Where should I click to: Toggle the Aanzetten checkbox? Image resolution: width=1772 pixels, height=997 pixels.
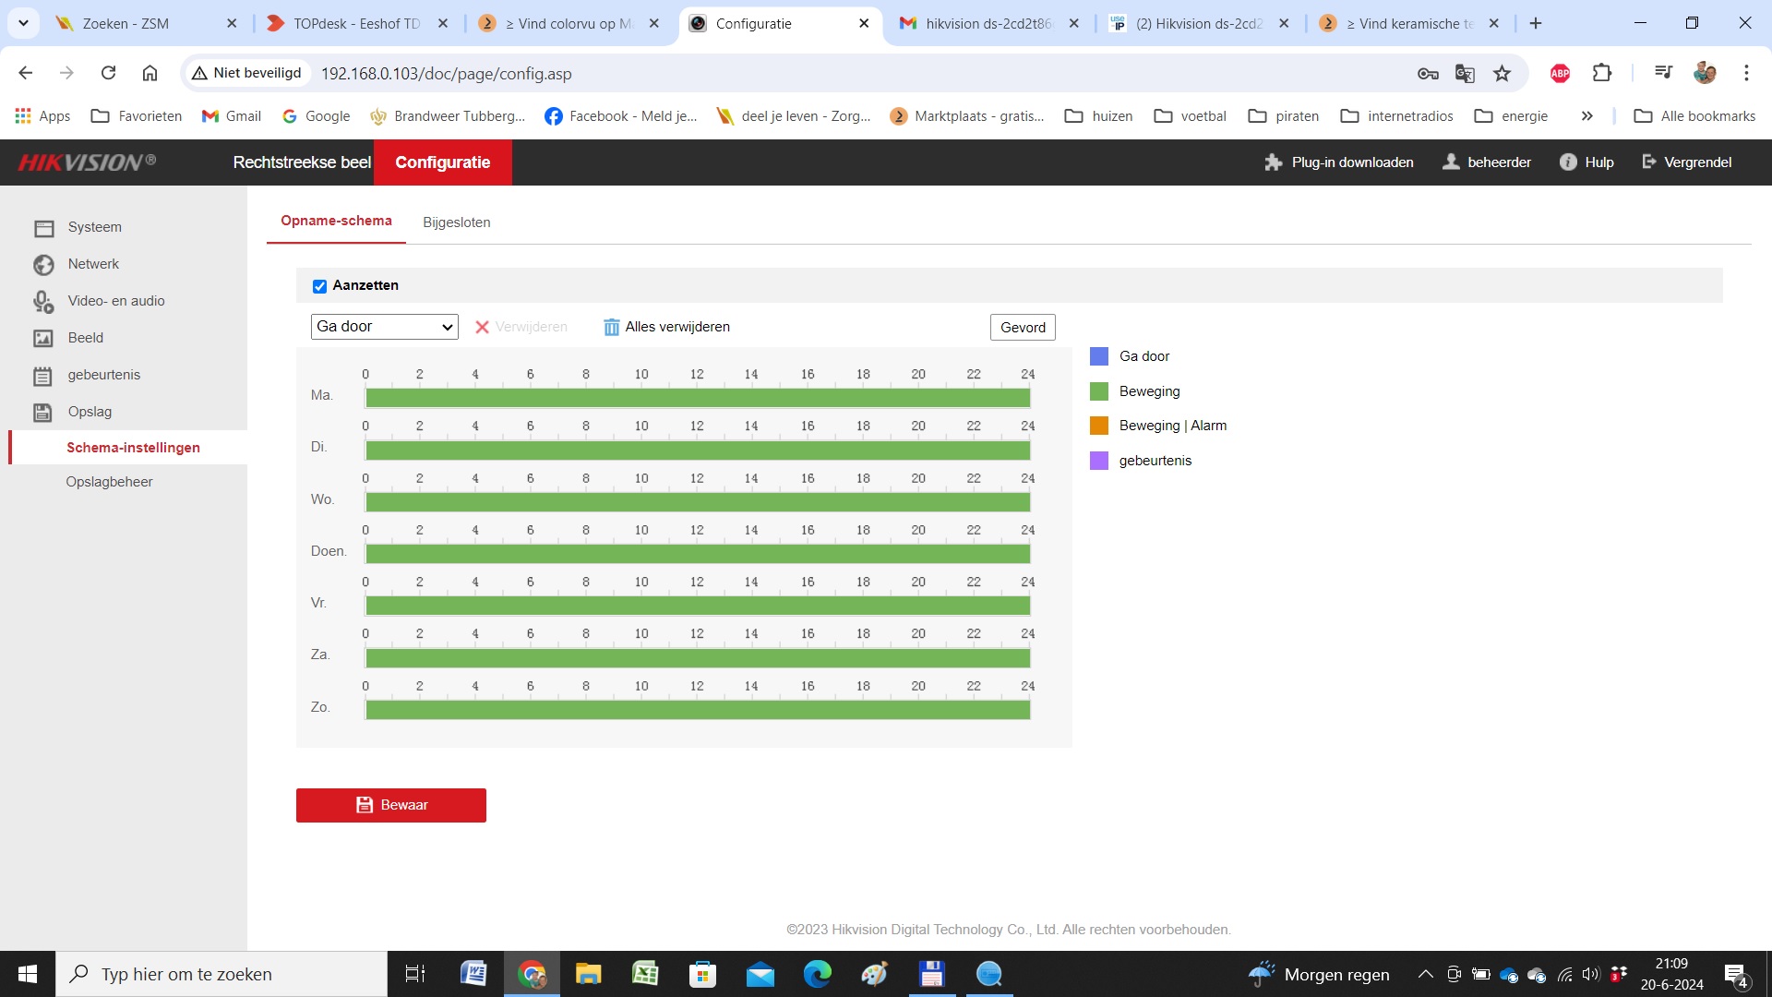coord(319,286)
